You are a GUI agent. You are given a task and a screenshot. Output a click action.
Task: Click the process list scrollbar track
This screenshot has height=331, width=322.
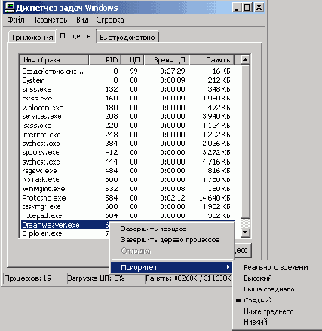tap(245, 223)
